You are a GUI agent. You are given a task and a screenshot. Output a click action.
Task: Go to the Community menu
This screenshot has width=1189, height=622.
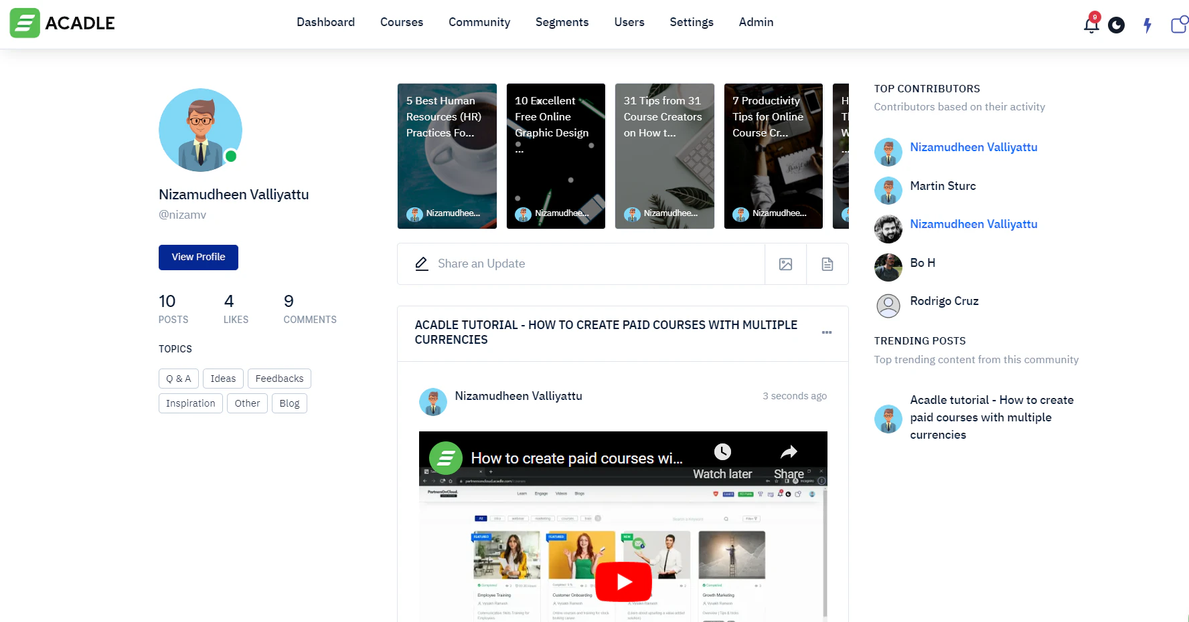tap(479, 22)
